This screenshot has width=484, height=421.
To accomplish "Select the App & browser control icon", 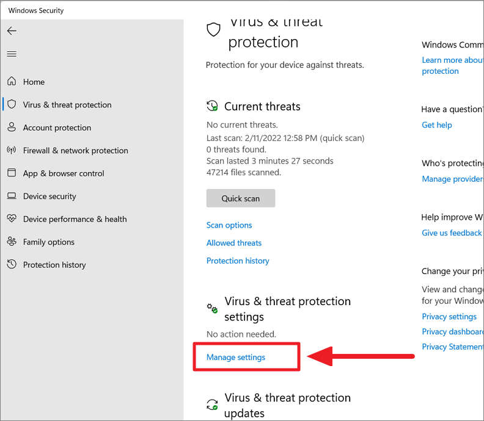I will pos(12,173).
